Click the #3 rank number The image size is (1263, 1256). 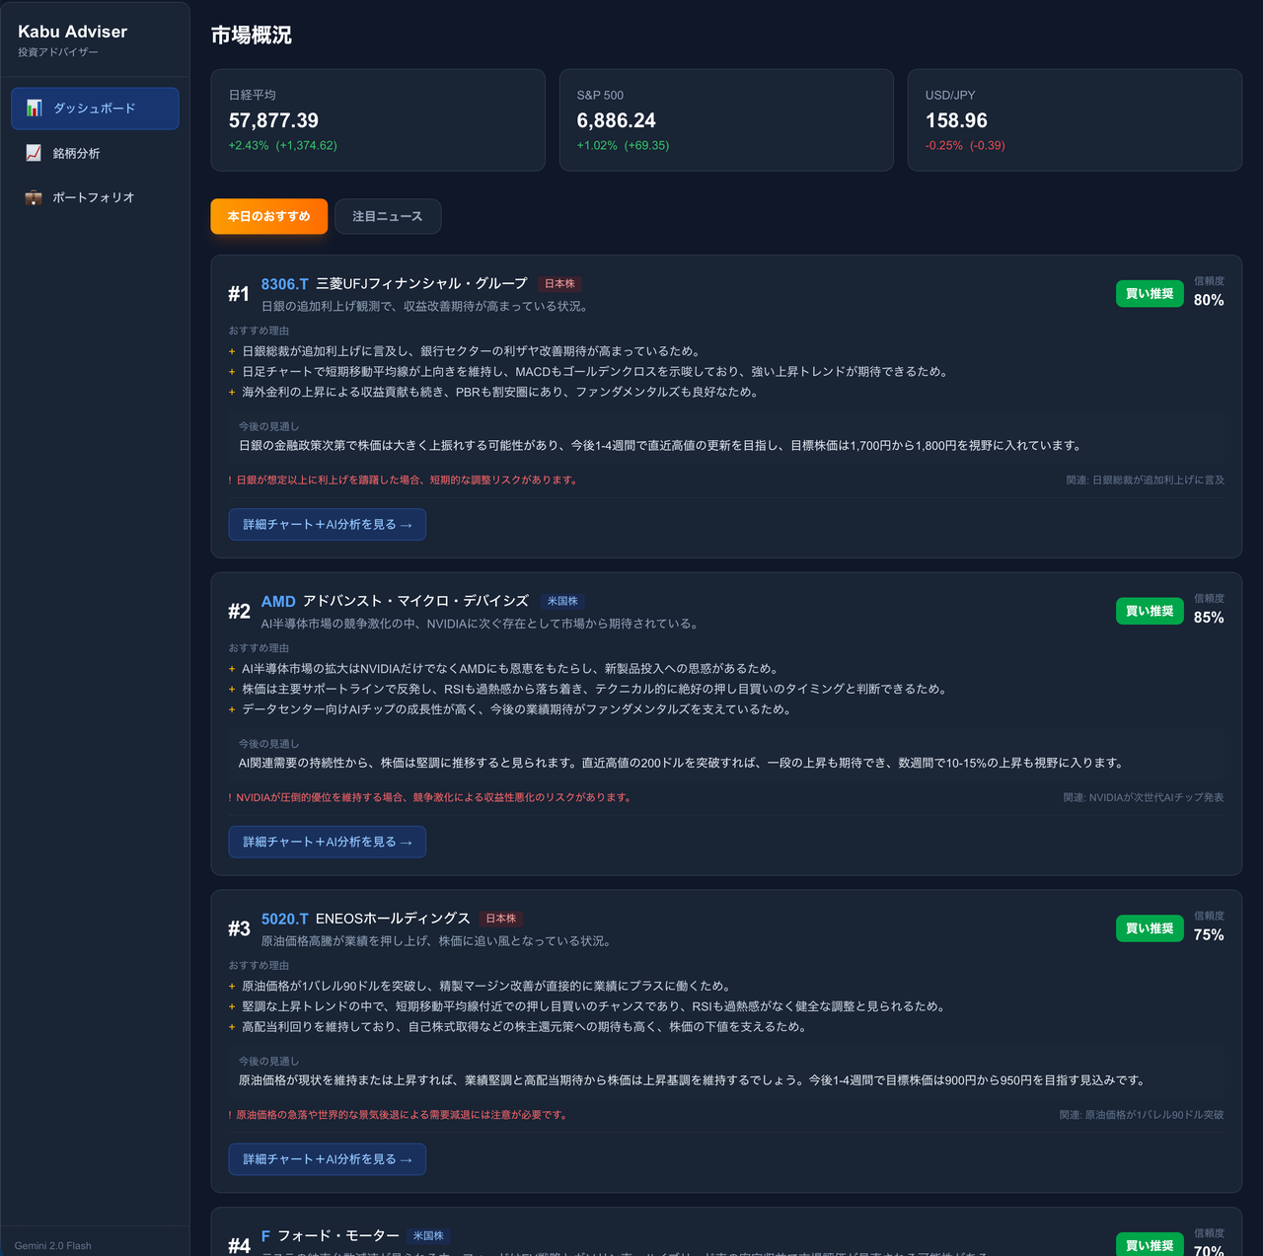[x=239, y=929]
